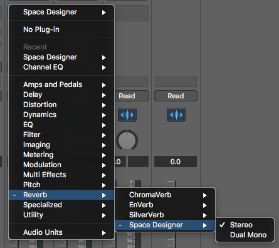Click the highlighted Reverb category
The height and width of the screenshot is (248, 279).
point(61,195)
